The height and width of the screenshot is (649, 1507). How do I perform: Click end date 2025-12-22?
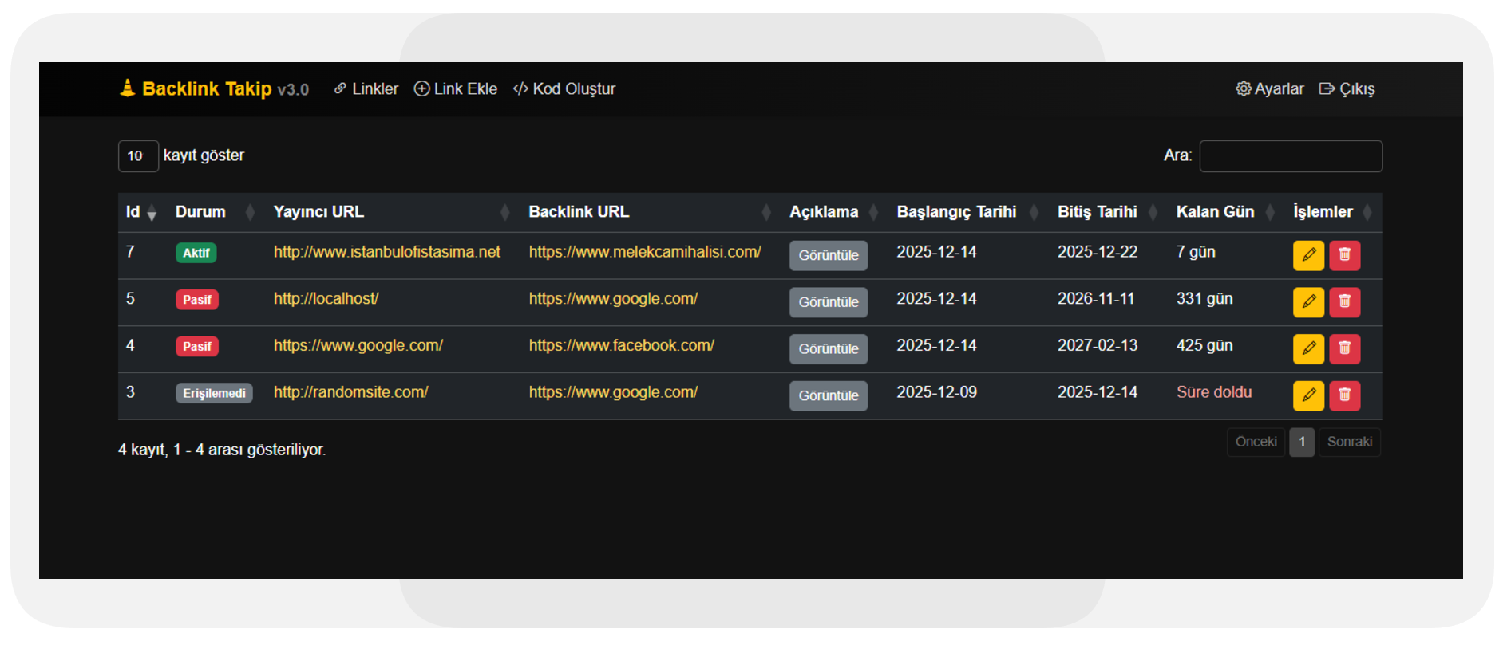(x=1098, y=252)
